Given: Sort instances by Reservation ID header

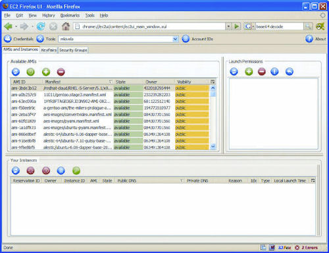Looking at the screenshot, I should click(26, 181).
